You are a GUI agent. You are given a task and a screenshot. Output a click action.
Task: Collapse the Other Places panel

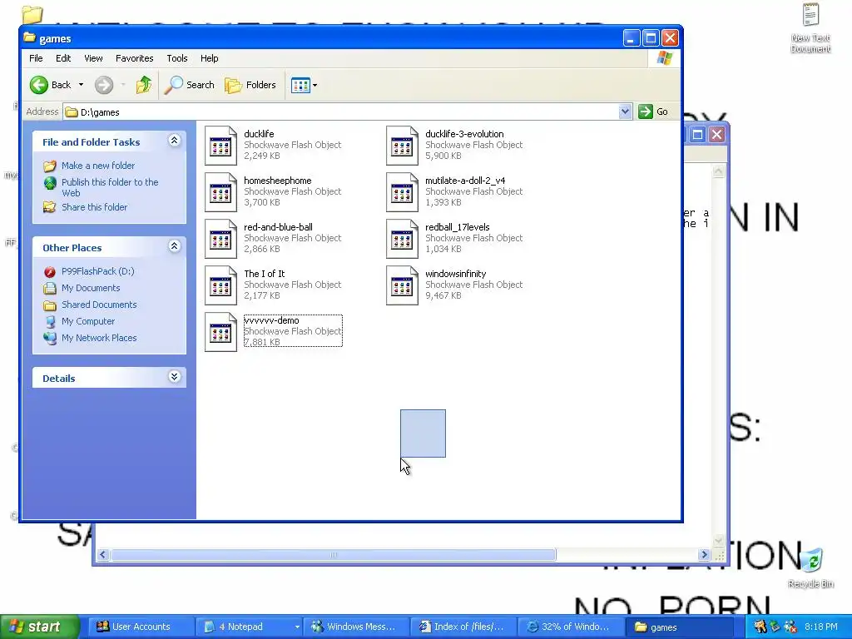[x=175, y=246]
